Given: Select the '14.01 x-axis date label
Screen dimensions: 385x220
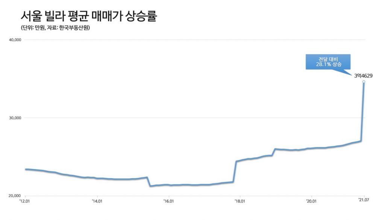Looking at the screenshot, I should [x=97, y=202].
